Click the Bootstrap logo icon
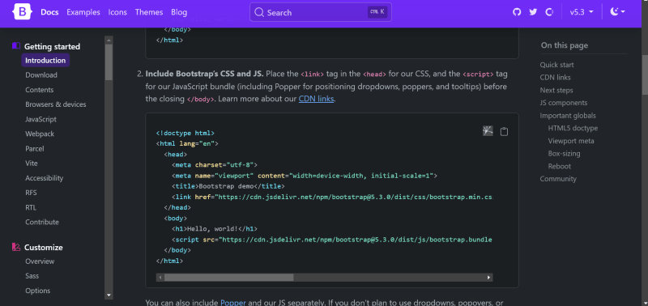 coord(23,12)
